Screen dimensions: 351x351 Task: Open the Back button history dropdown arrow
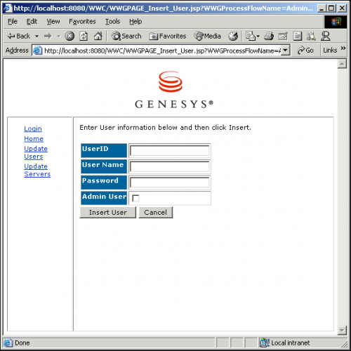coord(37,37)
